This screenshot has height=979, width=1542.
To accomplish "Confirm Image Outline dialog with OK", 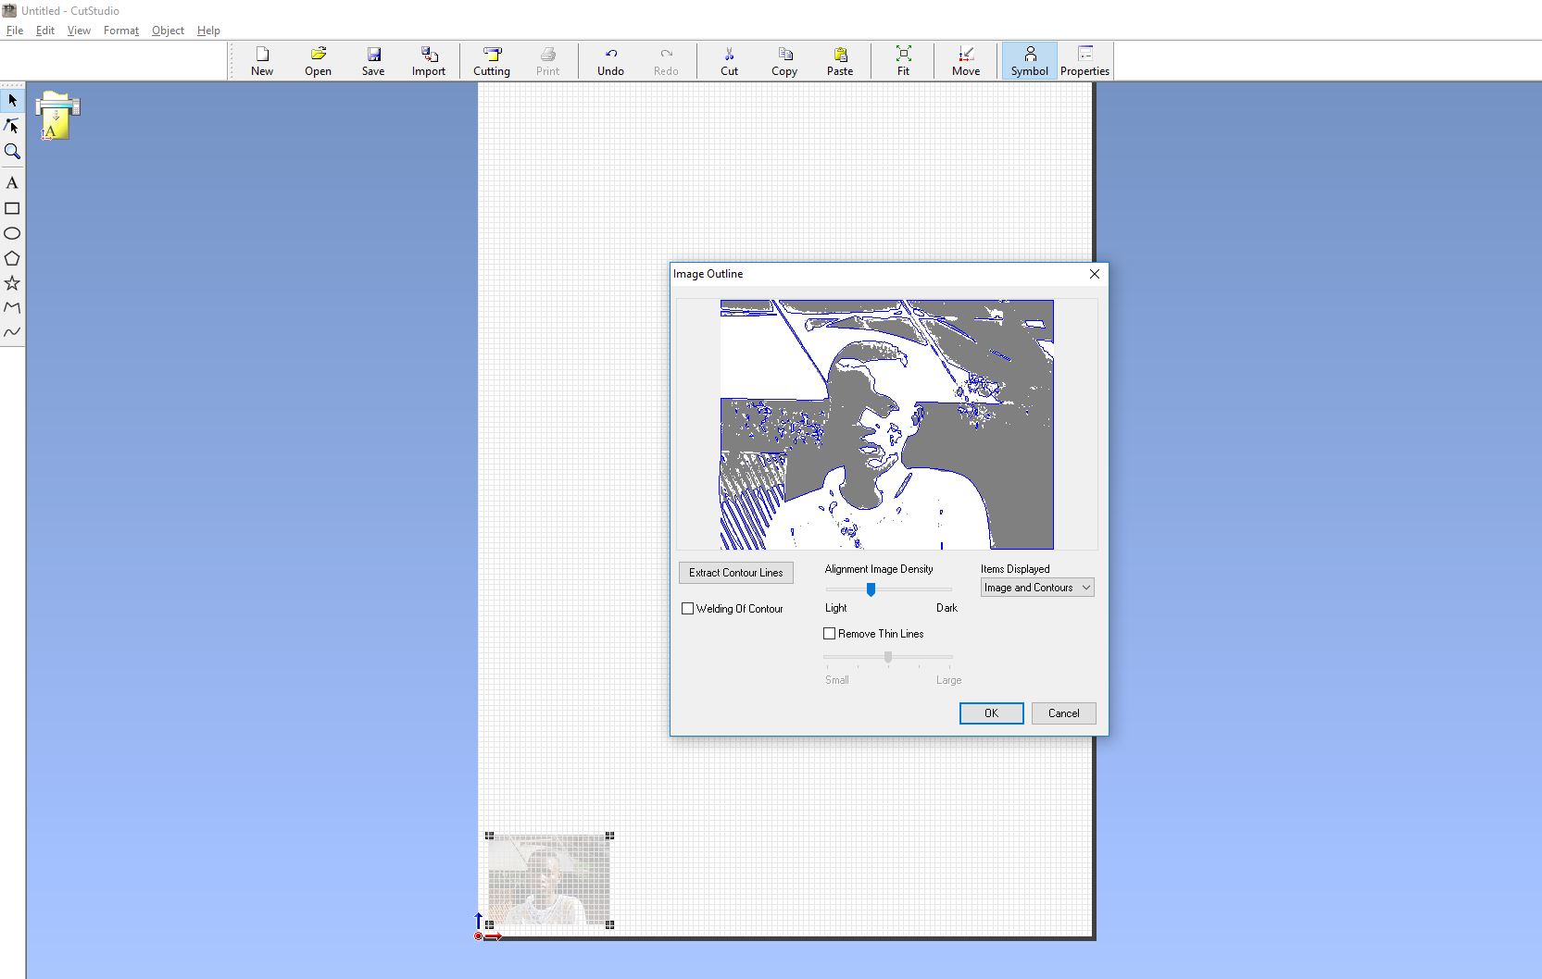I will [x=991, y=713].
